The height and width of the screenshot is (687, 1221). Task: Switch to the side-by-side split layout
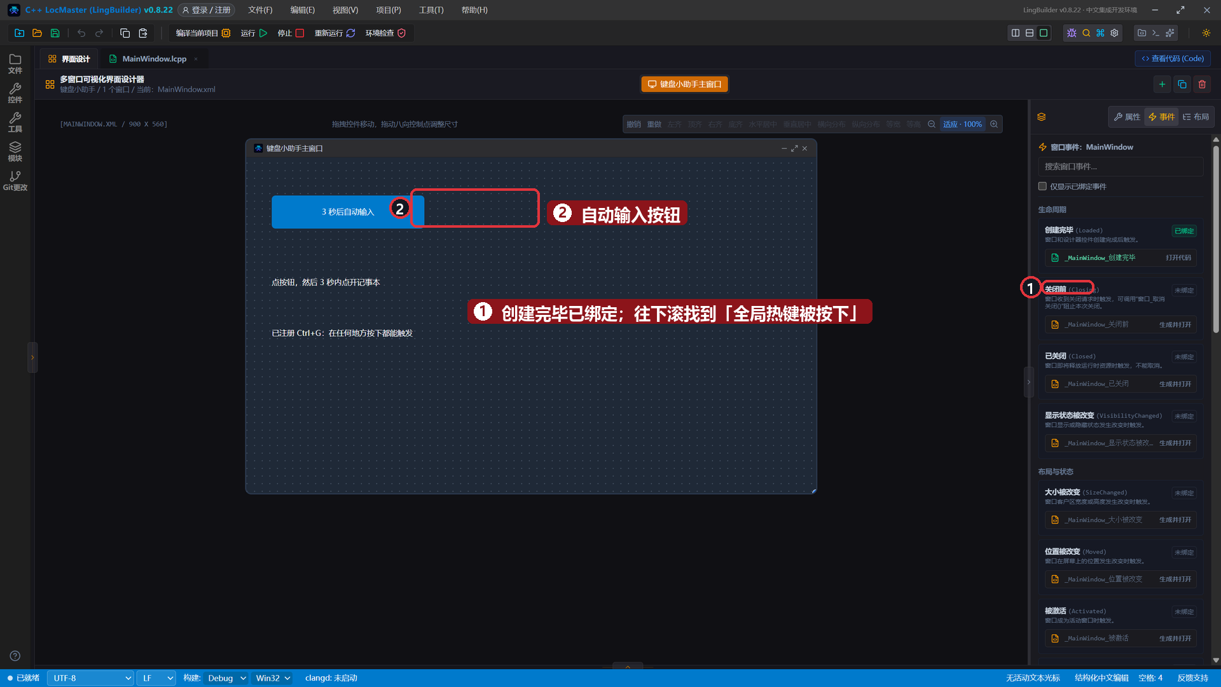[1016, 33]
